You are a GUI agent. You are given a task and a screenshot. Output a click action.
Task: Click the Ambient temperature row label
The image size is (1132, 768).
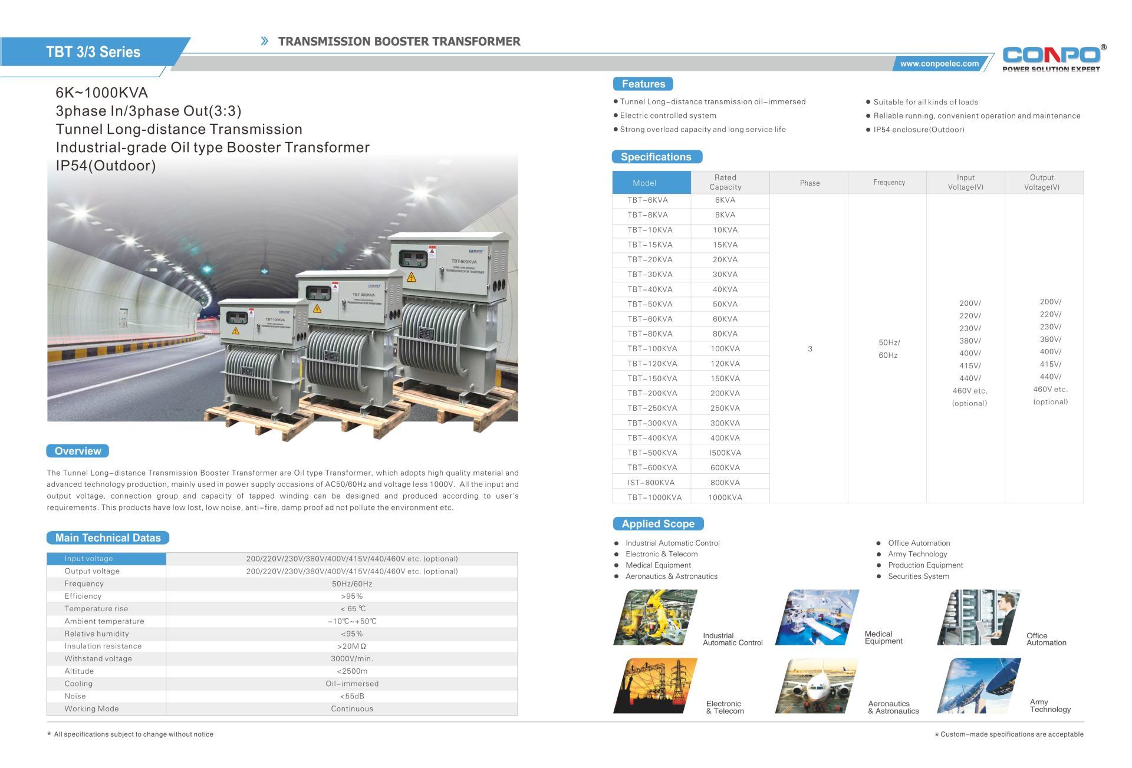(x=104, y=621)
